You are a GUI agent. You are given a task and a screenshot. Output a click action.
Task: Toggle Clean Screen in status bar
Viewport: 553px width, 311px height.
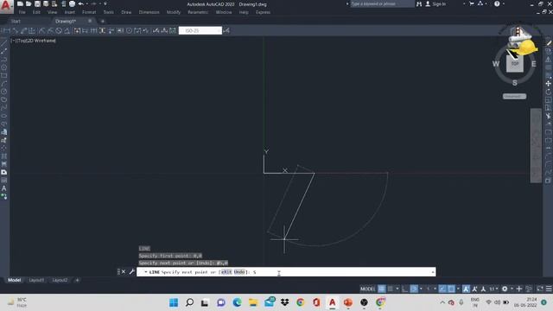coord(540,289)
